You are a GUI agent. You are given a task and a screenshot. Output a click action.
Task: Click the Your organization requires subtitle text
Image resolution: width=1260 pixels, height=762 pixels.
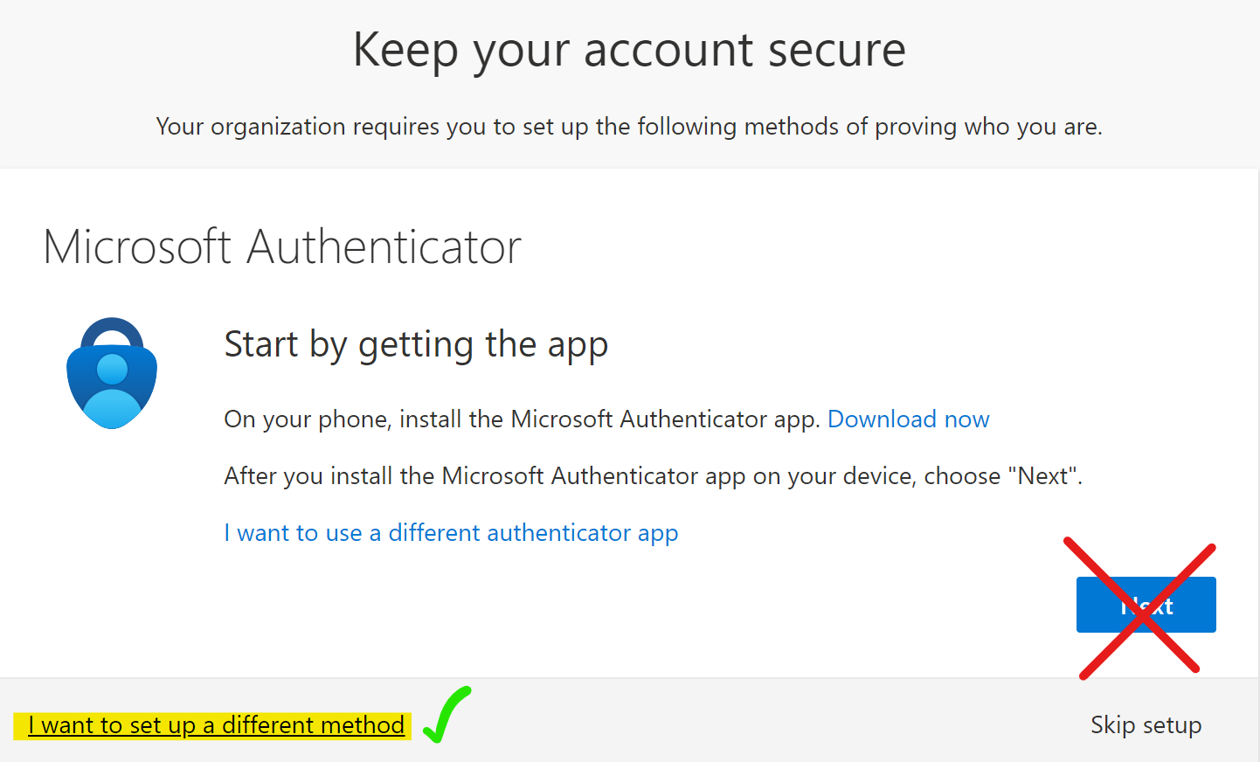tap(629, 127)
